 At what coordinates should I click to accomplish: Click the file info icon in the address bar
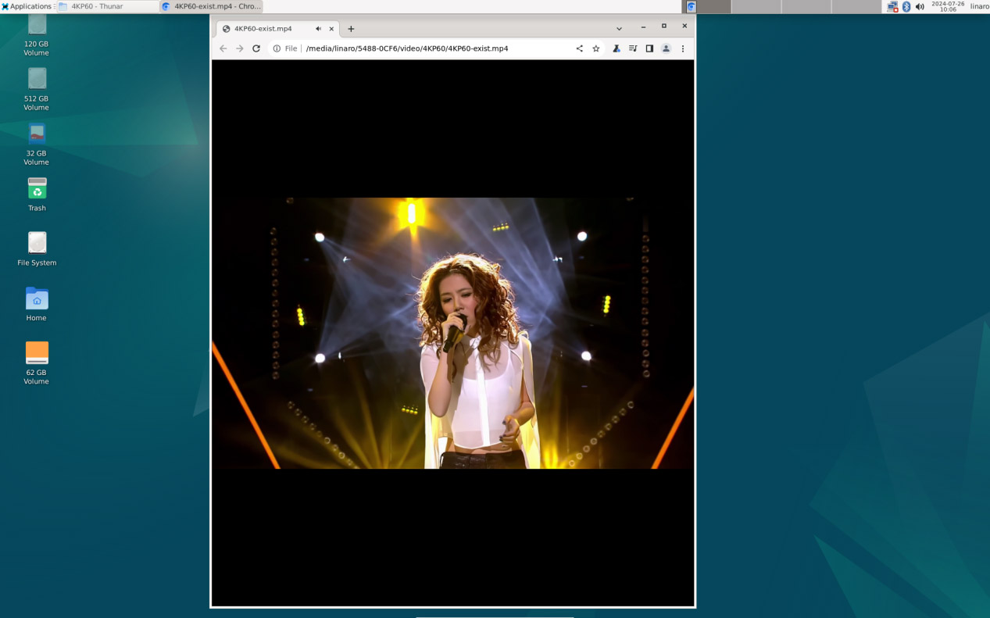(x=277, y=48)
